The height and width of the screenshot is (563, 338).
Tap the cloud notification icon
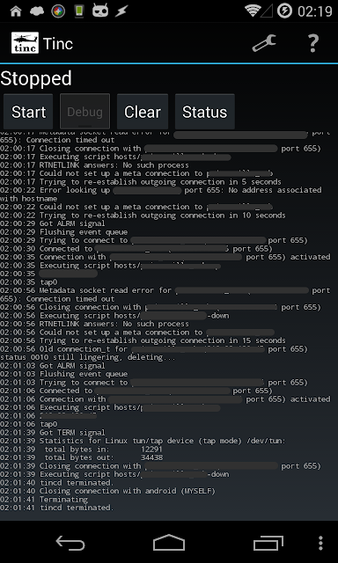click(37, 11)
